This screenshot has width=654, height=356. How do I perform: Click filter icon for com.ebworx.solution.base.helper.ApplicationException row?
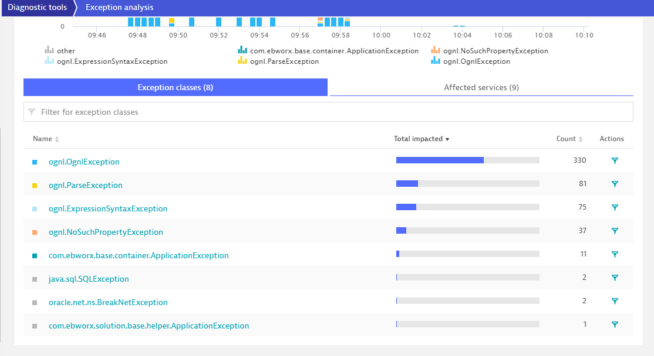click(615, 325)
